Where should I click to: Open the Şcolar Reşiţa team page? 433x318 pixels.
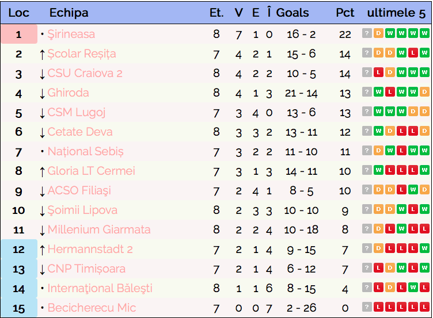point(81,54)
